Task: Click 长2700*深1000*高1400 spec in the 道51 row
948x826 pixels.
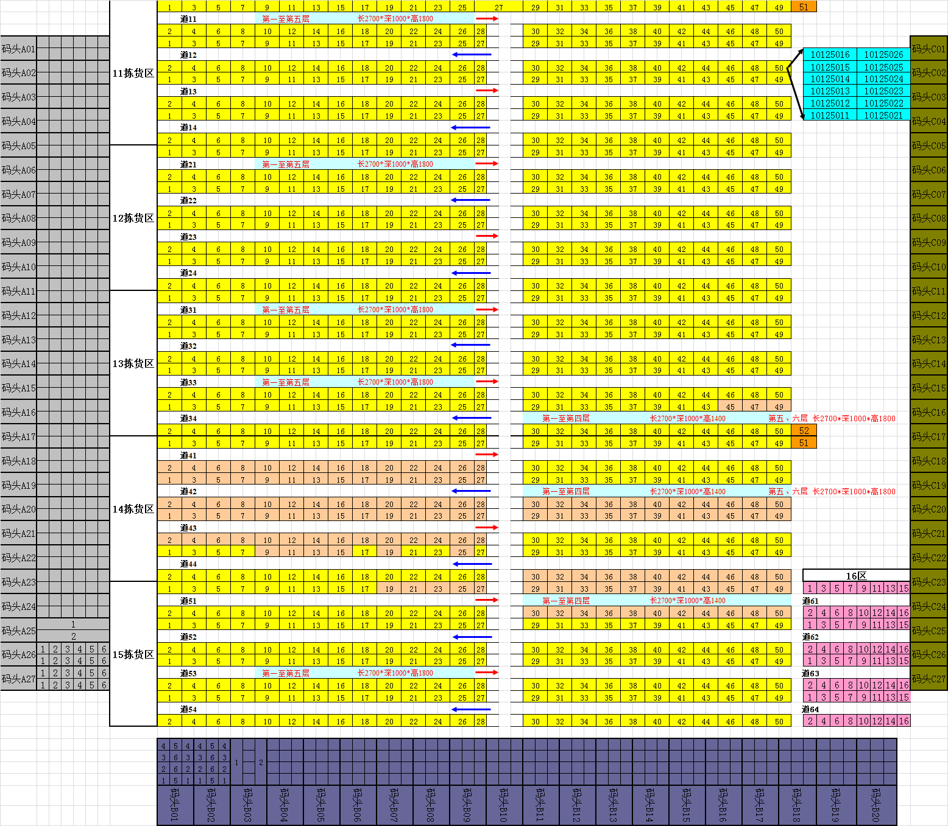Action: tap(688, 601)
